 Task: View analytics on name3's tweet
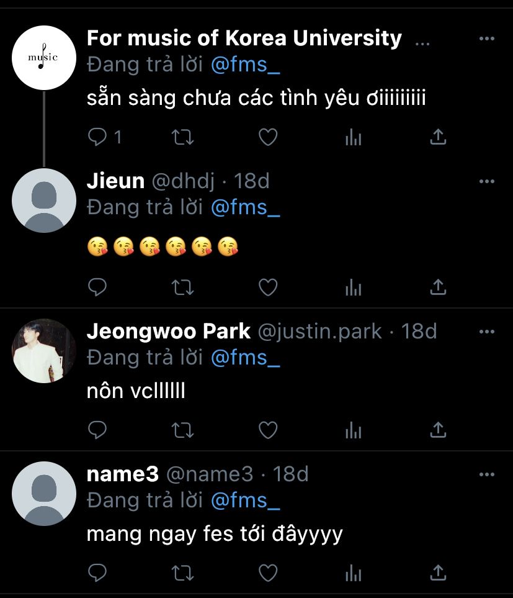[x=353, y=571]
